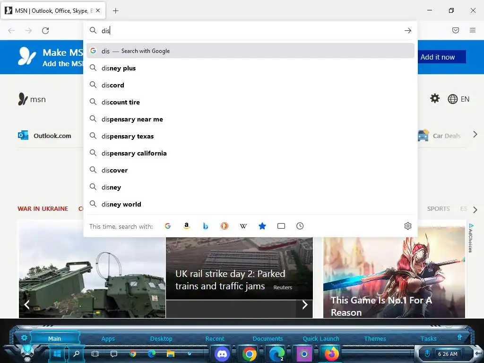This screenshot has width=484, height=363.
Task: Select the Themes tab in dock
Action: pyautogui.click(x=375, y=338)
